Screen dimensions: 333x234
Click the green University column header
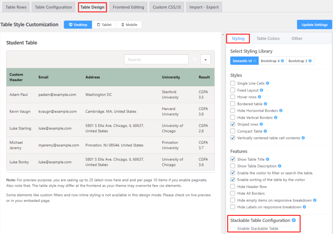pyautogui.click(x=171, y=77)
